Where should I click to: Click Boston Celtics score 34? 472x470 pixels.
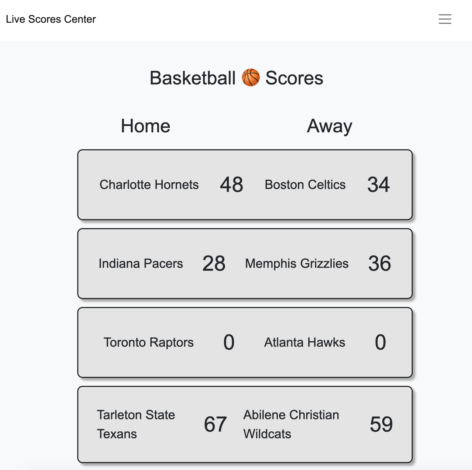pyautogui.click(x=378, y=184)
